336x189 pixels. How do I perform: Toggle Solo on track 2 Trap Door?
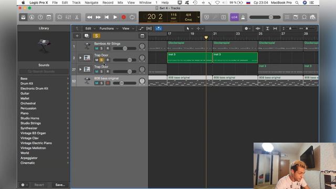click(101, 60)
